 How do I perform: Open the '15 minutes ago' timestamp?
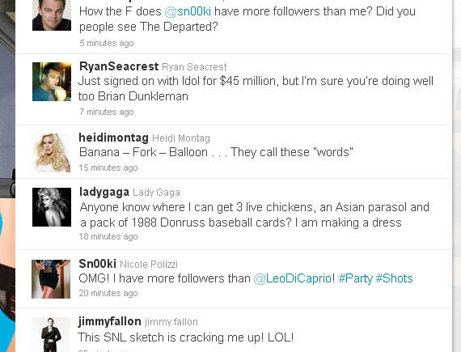click(108, 168)
